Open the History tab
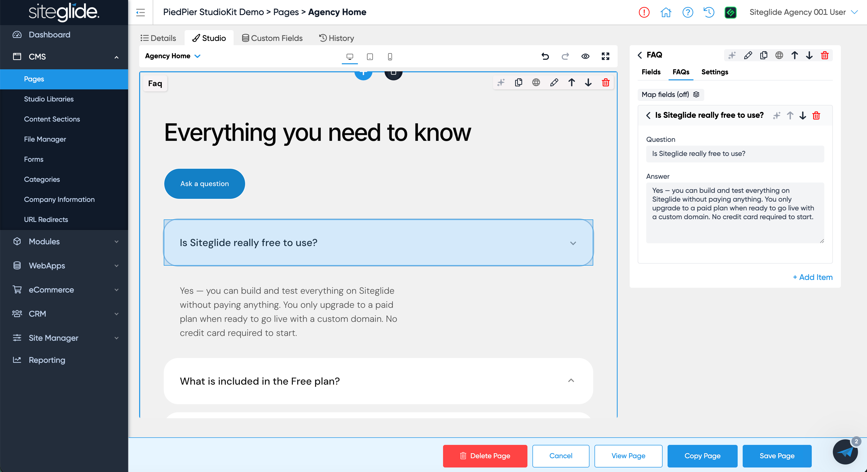Image resolution: width=867 pixels, height=472 pixels. pyautogui.click(x=337, y=38)
